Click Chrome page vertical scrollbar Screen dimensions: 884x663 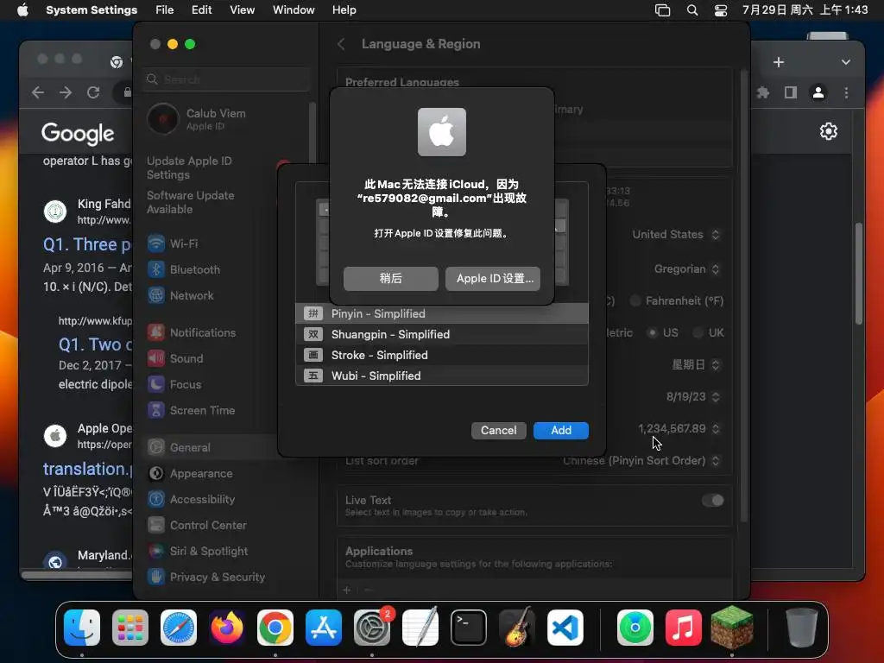tap(858, 274)
